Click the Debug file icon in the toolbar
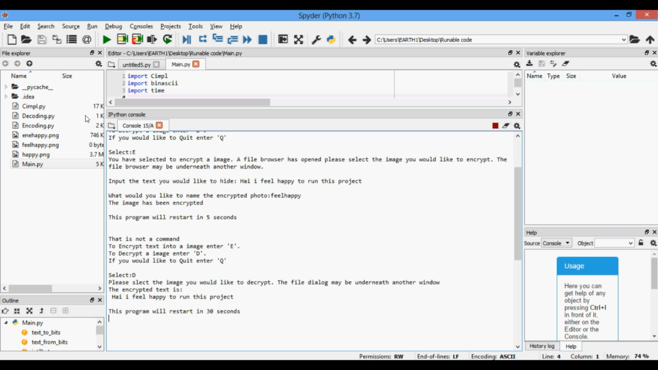The image size is (658, 370). (186, 39)
